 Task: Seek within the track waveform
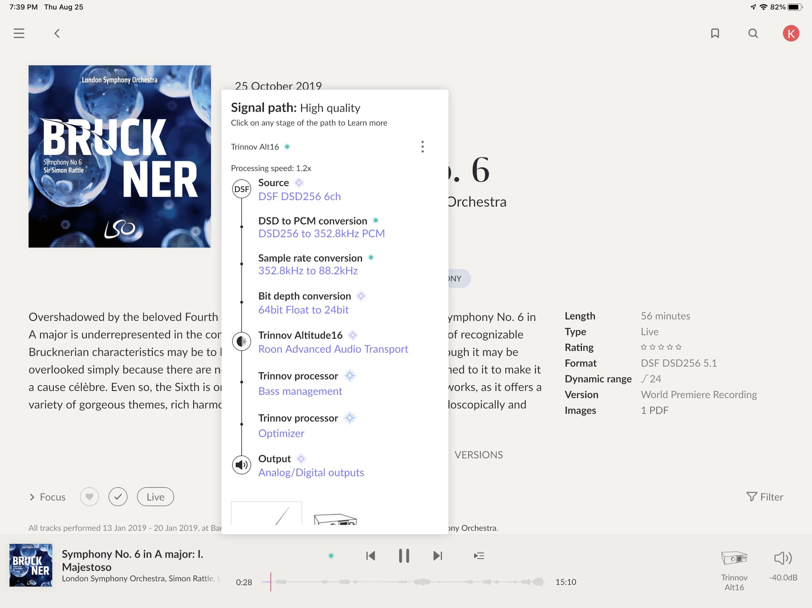tap(403, 582)
